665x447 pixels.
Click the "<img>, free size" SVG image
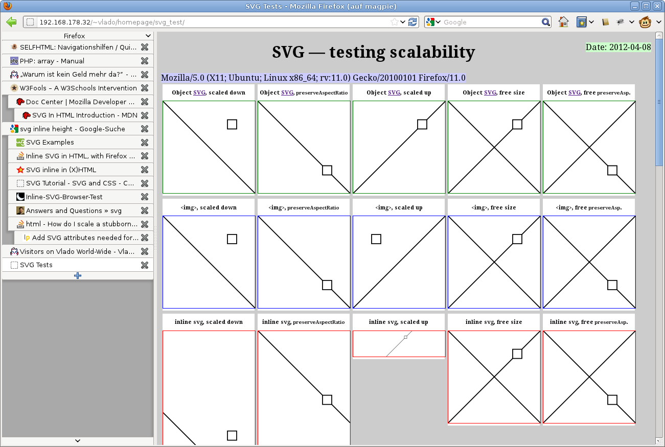[494, 262]
